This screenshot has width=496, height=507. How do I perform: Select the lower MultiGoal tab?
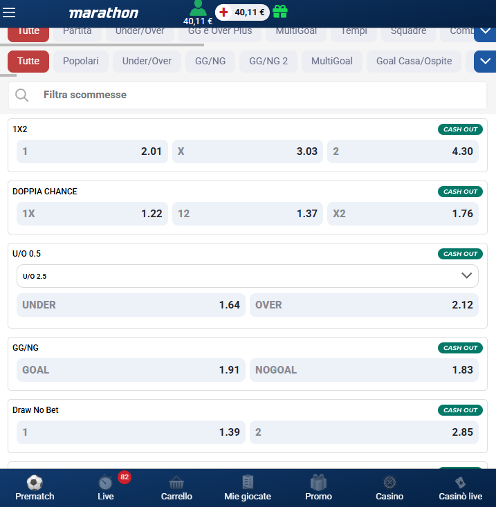click(x=332, y=61)
